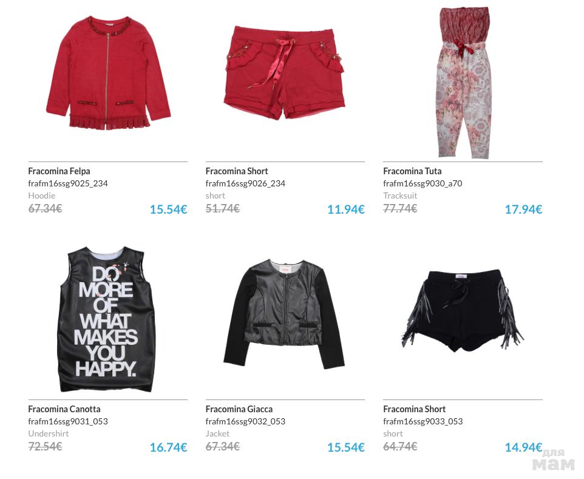Click the Fracomina Canotta product title
This screenshot has width=584, height=479.
pos(64,409)
